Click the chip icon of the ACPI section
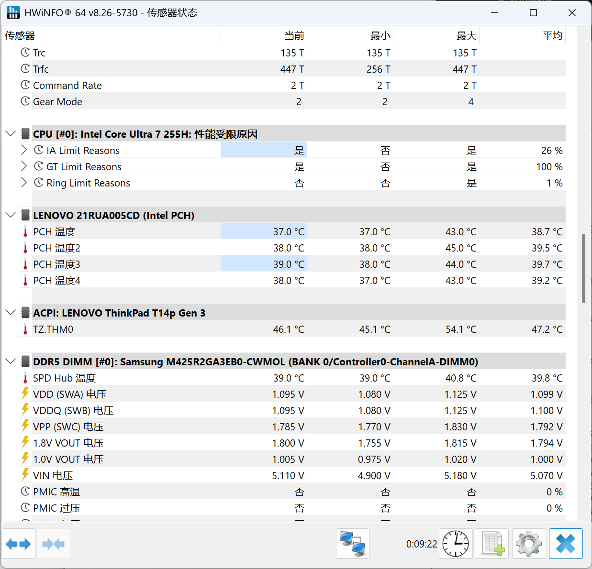 [x=25, y=312]
